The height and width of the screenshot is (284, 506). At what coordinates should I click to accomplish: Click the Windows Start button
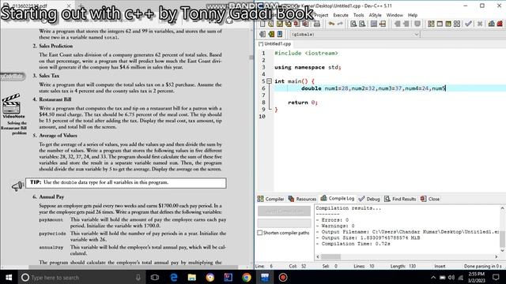[x=9, y=277]
